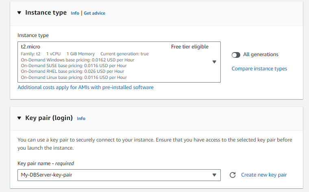Screen dimensions: 309x192
Task: Collapse the Instance type section triangle
Action: (19, 13)
